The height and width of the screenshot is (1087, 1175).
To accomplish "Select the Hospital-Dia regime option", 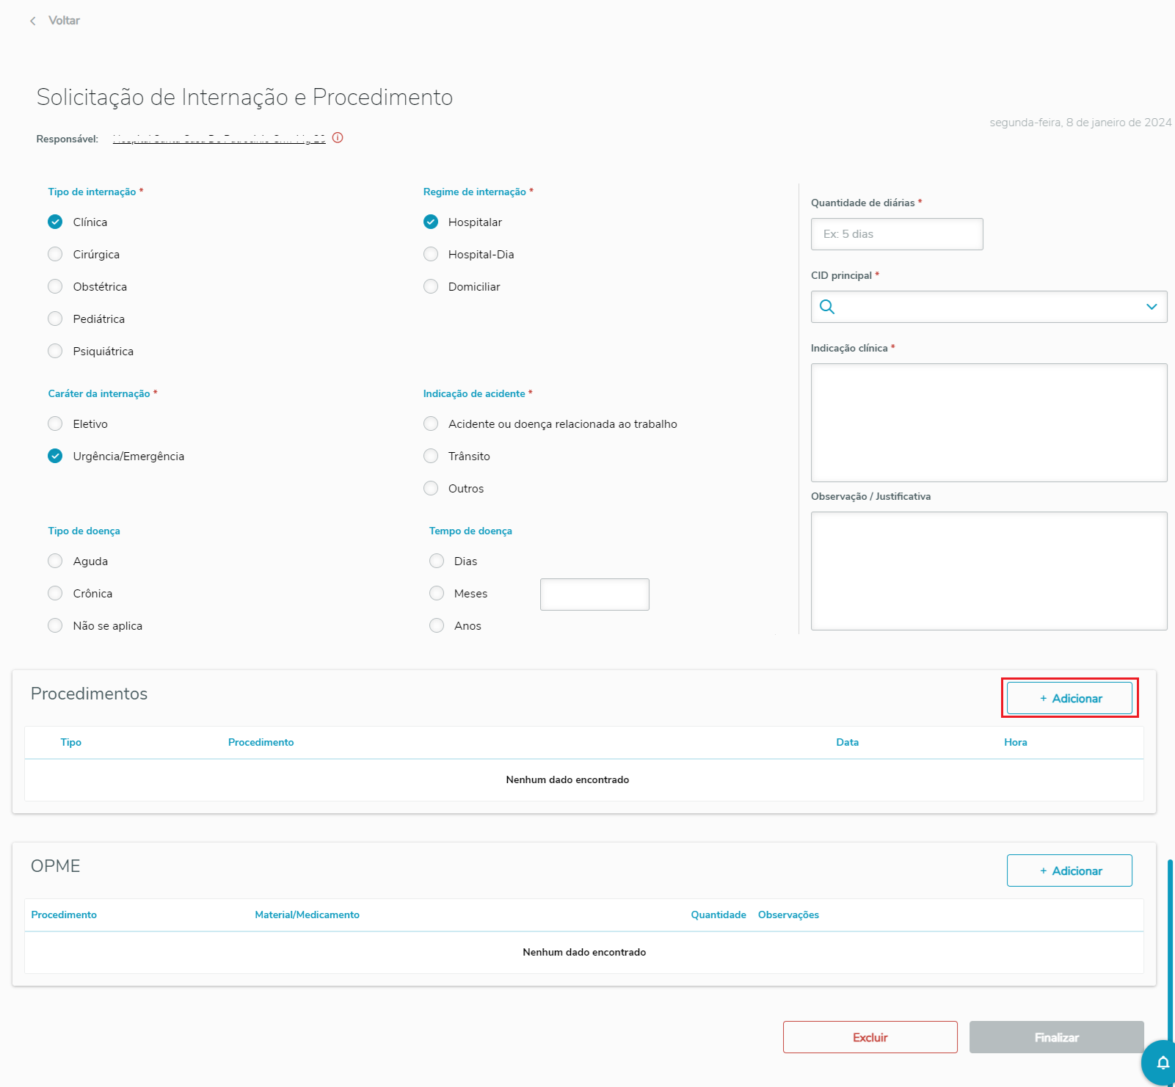I will pyautogui.click(x=431, y=255).
